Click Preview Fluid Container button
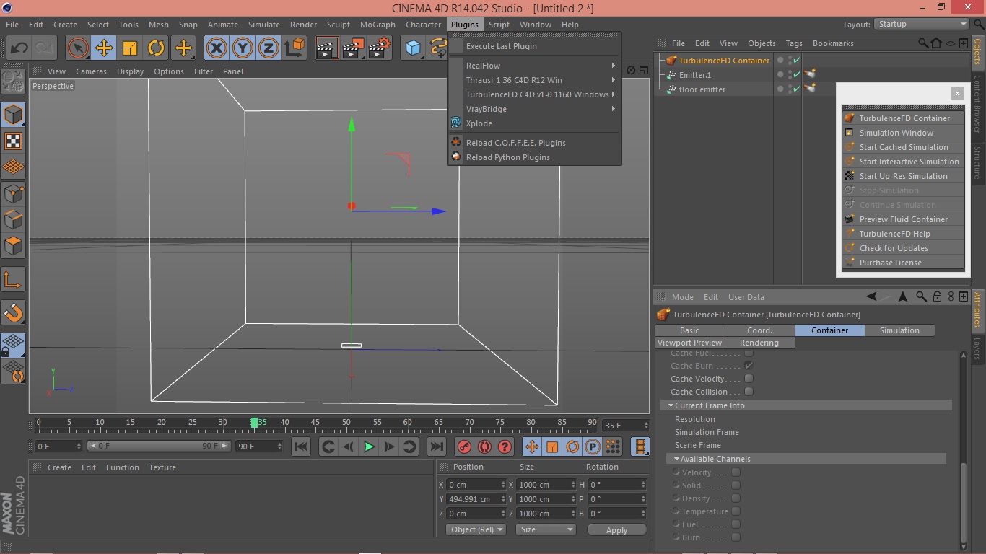 click(x=904, y=219)
